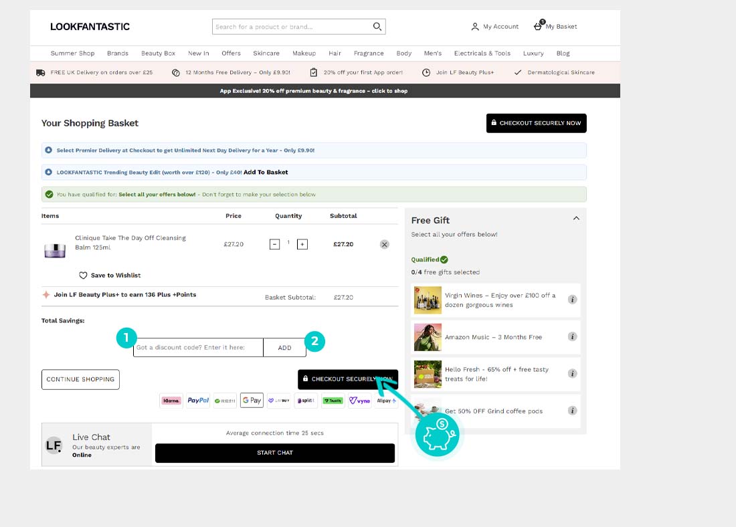This screenshot has width=736, height=527.
Task: Select the Google Pay payment icon
Action: (x=252, y=401)
